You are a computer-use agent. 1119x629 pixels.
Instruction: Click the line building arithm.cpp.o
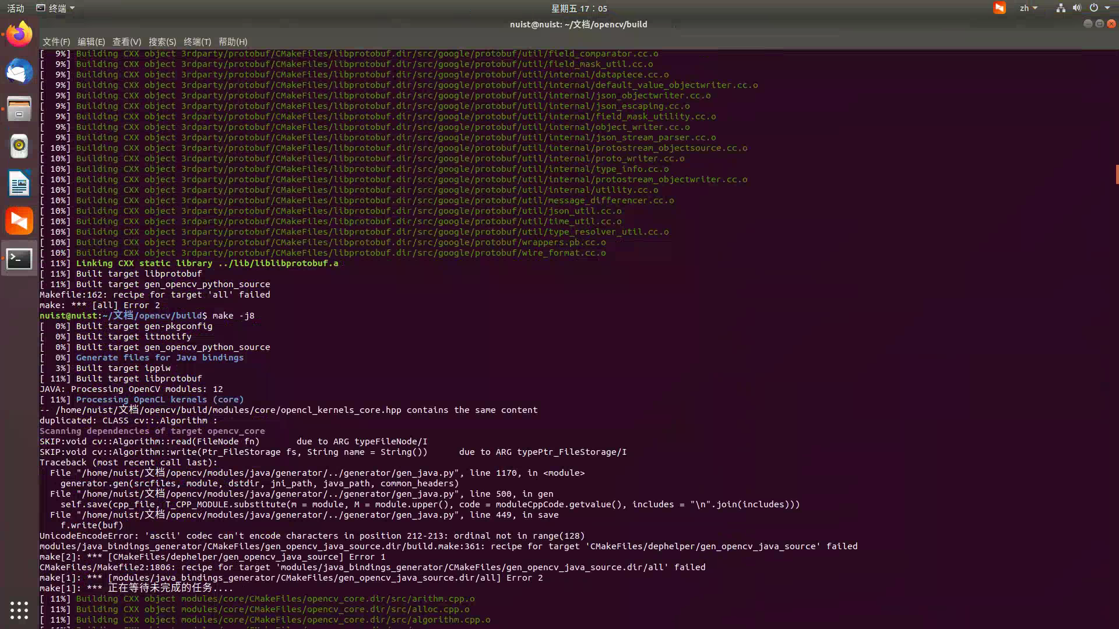pyautogui.click(x=257, y=599)
